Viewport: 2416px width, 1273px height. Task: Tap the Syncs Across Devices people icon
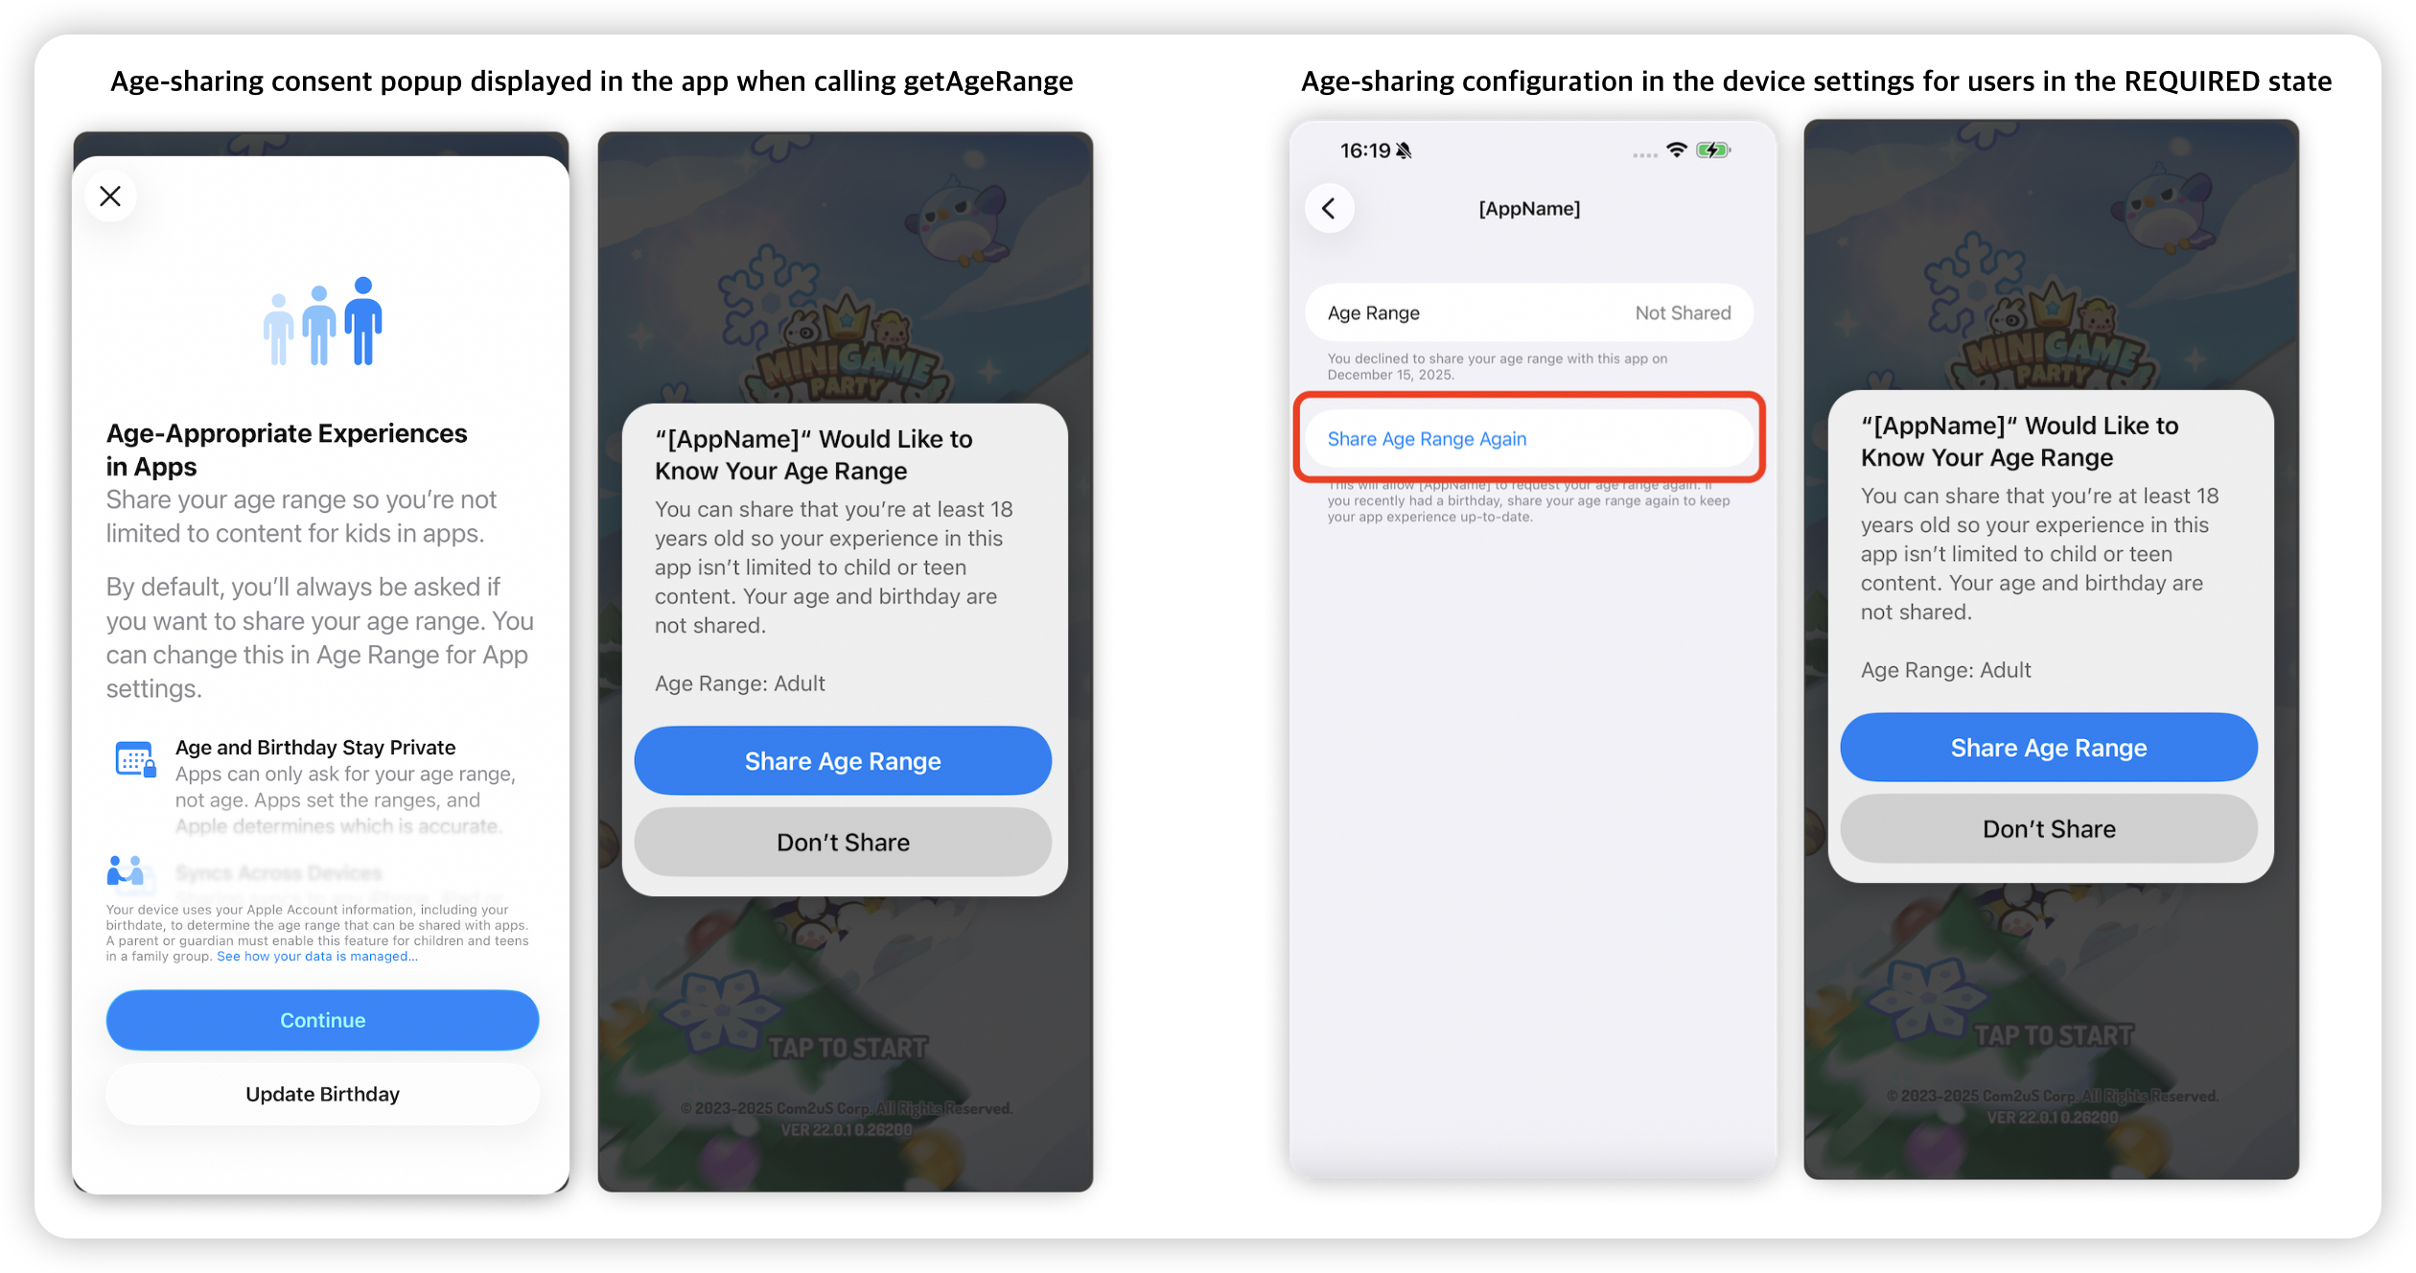click(126, 870)
